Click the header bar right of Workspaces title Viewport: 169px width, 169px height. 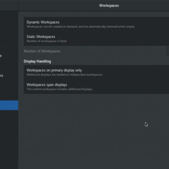click(x=144, y=5)
